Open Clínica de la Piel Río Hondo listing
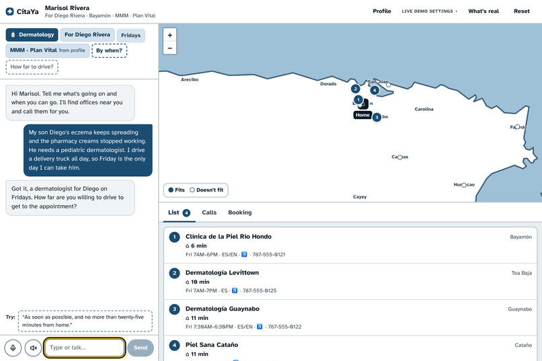Viewport: 542px width, 361px height. pos(350,245)
